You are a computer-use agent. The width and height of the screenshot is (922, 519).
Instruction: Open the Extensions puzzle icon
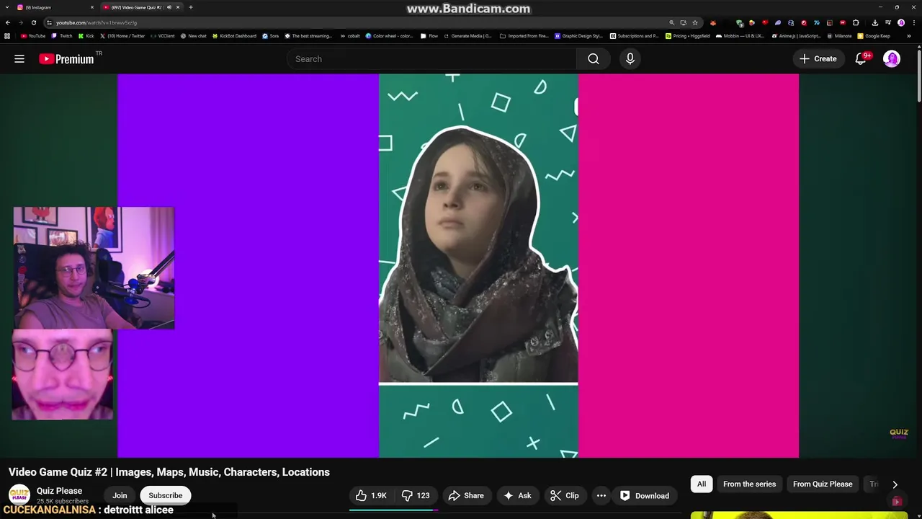coord(856,22)
